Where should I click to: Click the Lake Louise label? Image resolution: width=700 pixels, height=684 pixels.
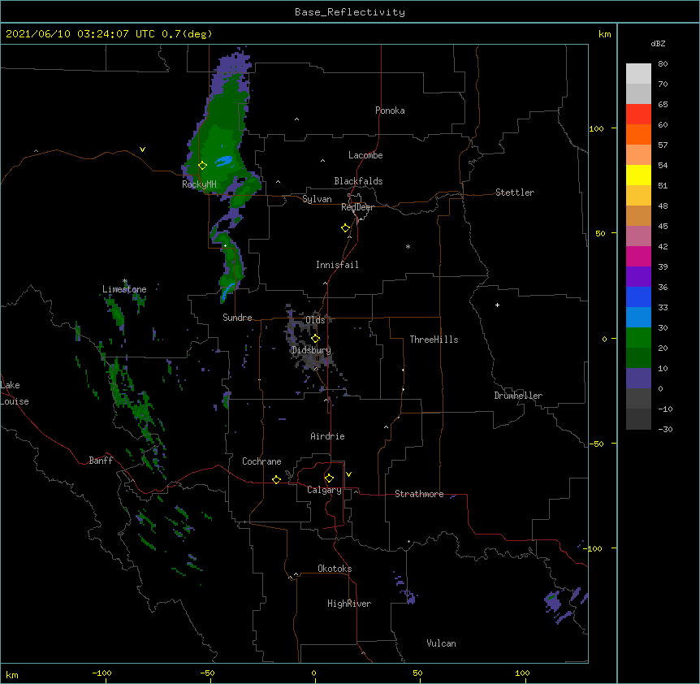pos(15,393)
